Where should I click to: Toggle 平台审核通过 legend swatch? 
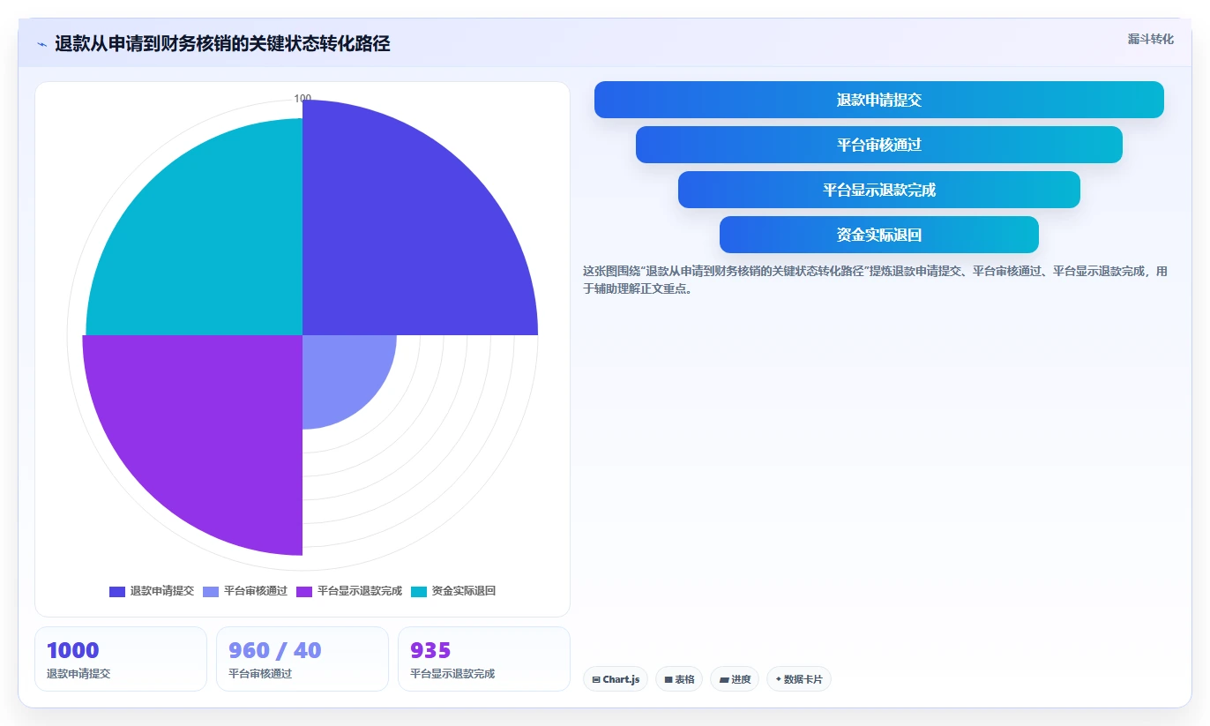click(211, 591)
